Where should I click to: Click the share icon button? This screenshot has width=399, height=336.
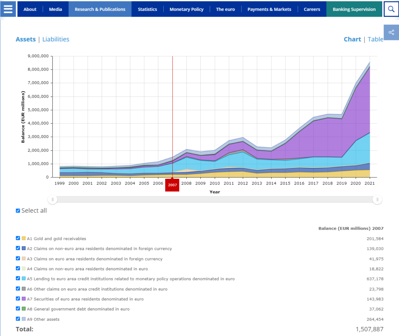(391, 32)
